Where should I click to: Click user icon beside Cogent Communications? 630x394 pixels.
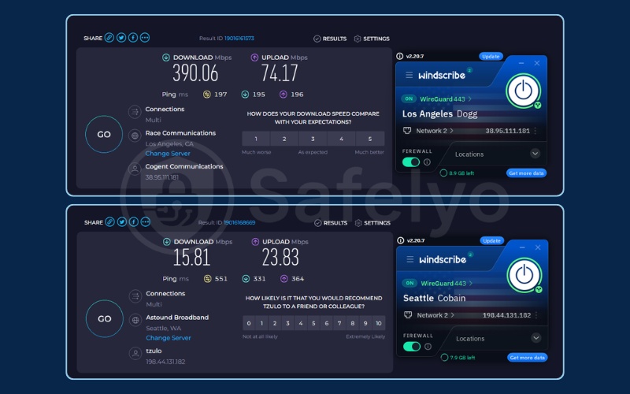(135, 169)
